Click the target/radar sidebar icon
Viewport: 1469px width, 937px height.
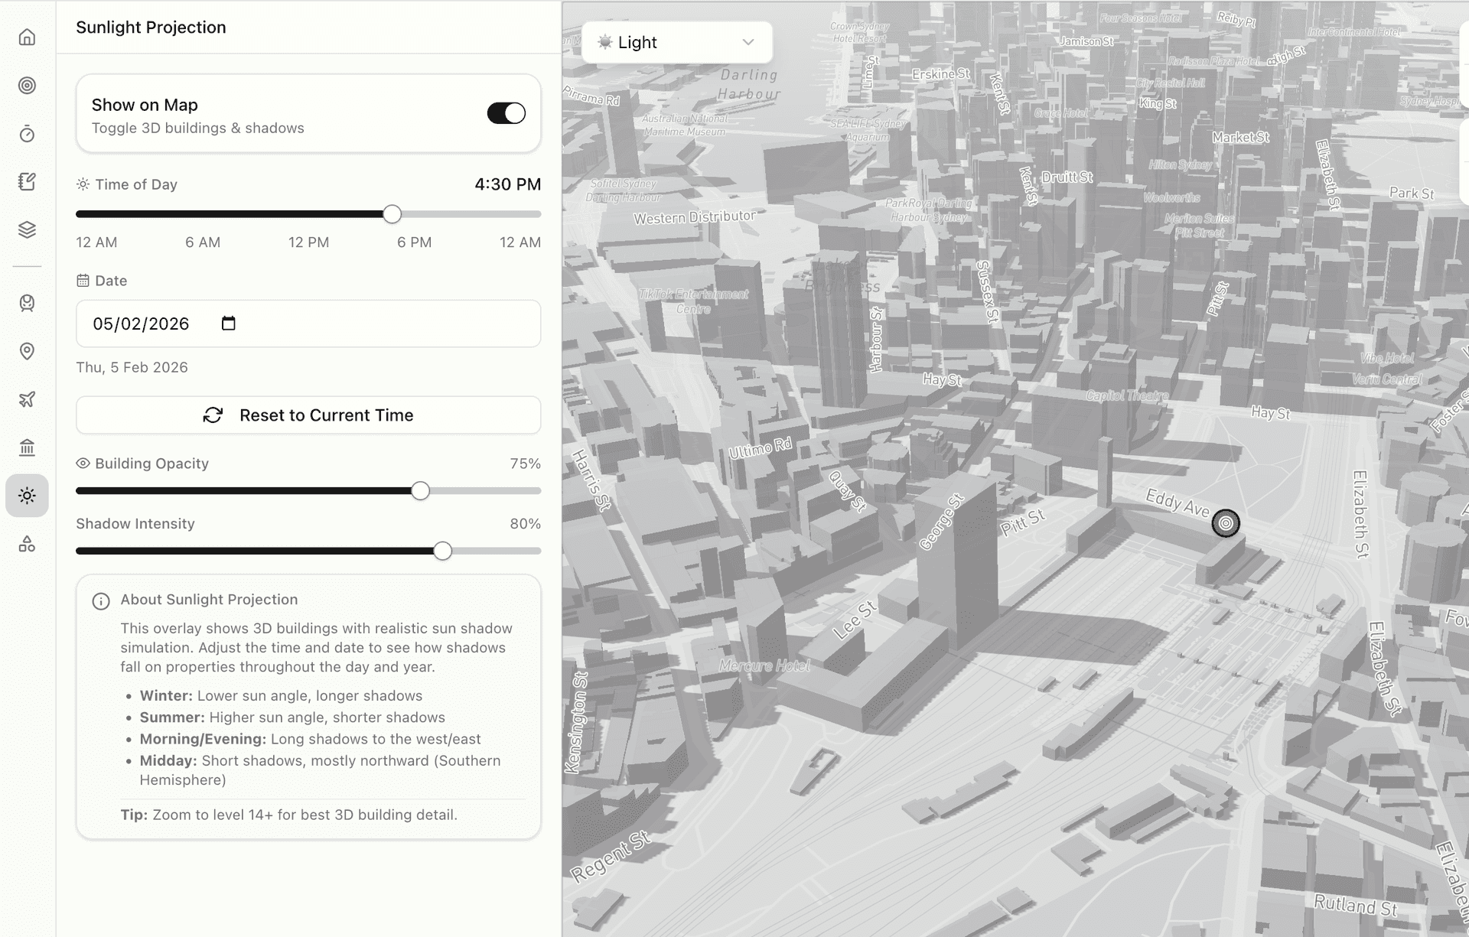coord(27,86)
